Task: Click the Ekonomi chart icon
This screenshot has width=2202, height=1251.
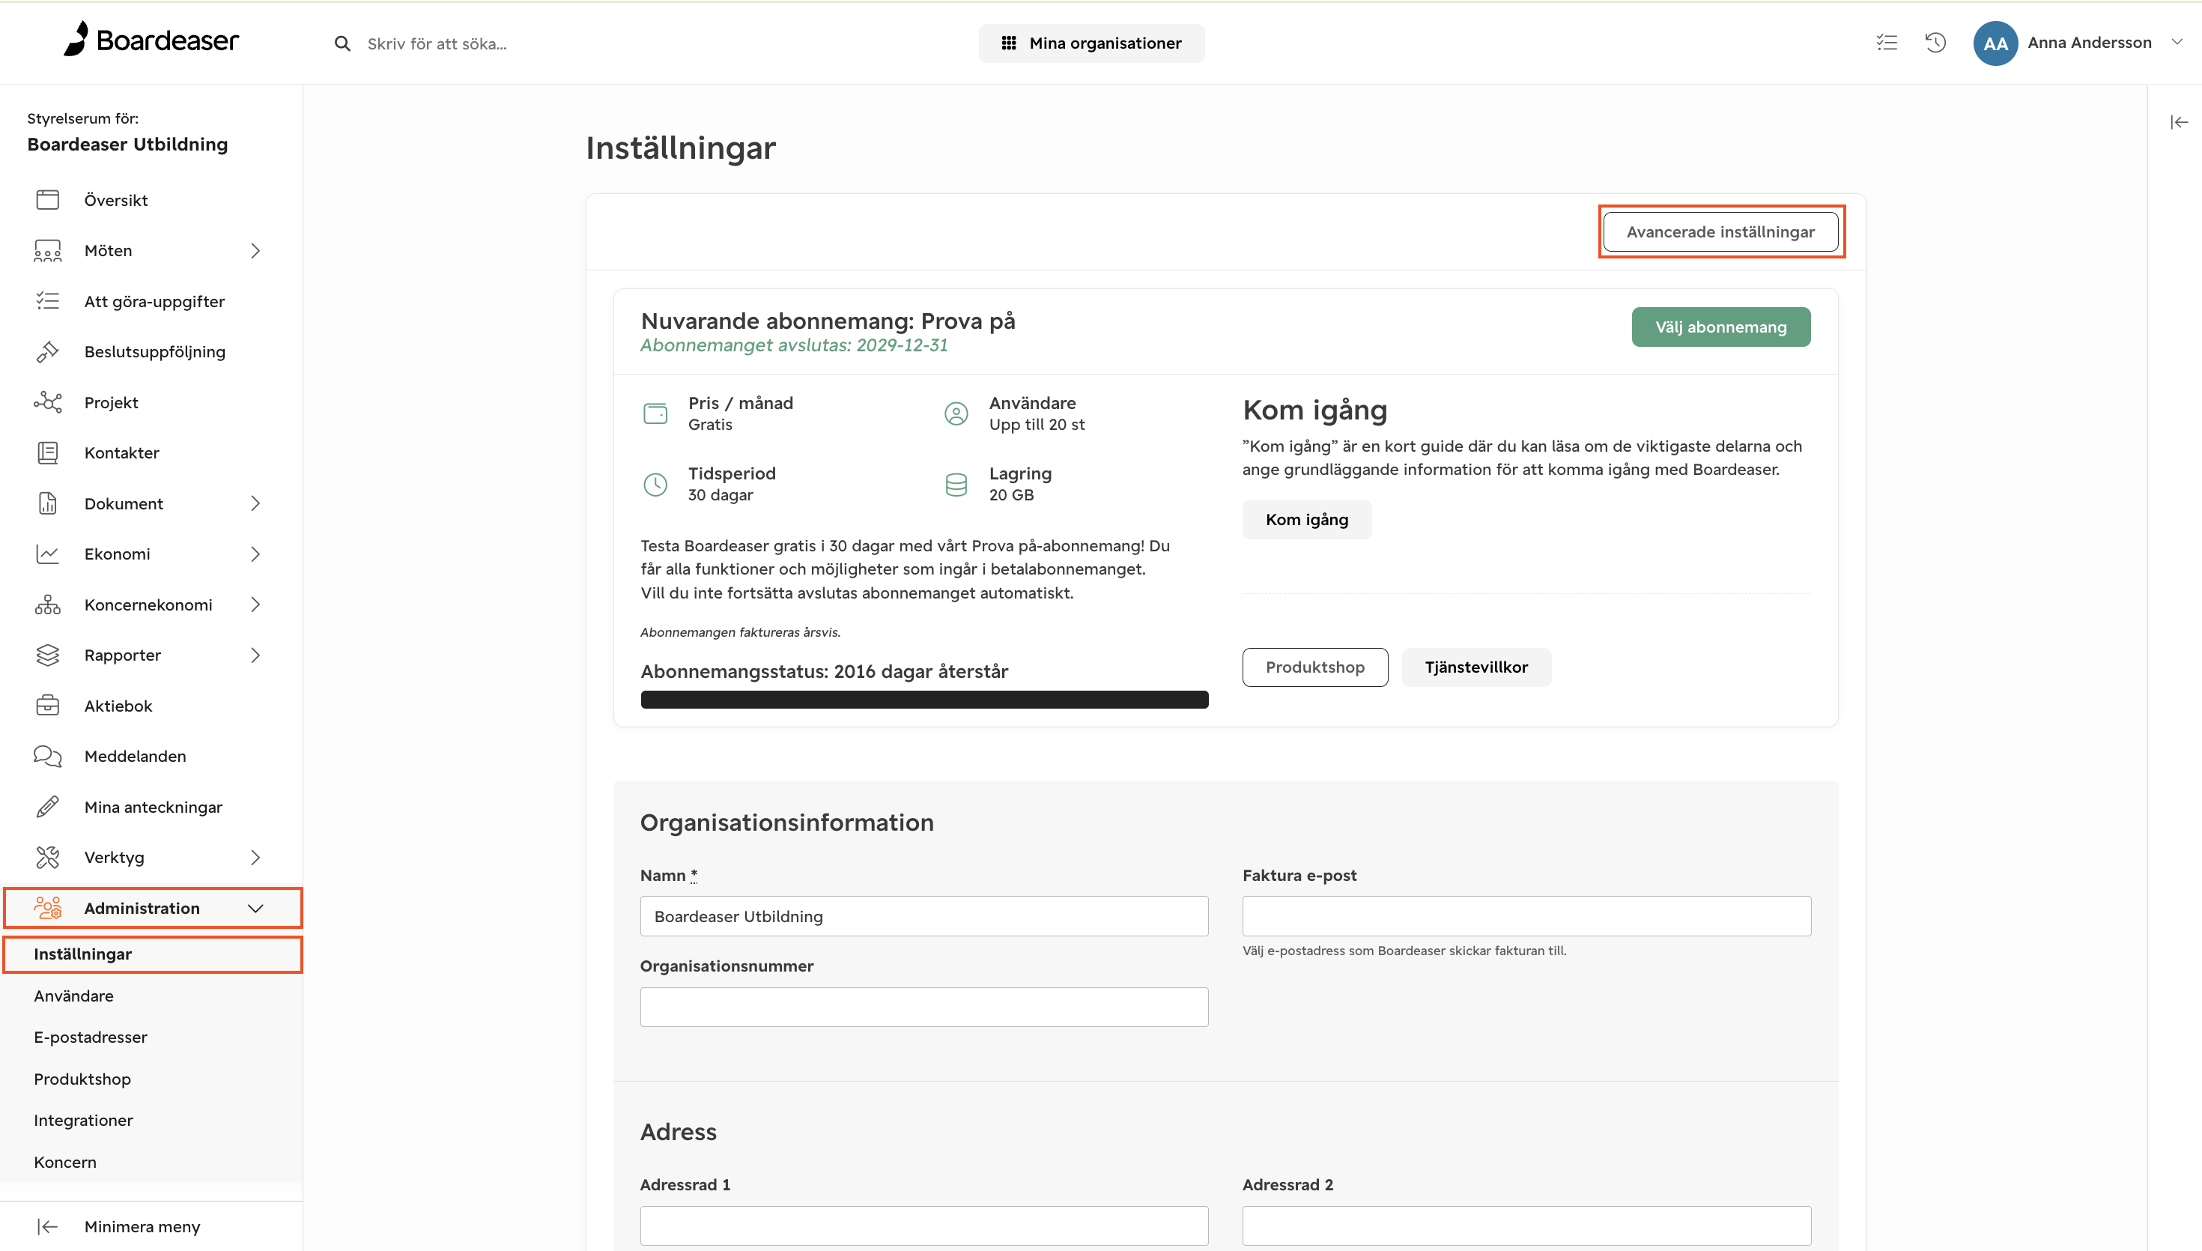Action: coord(48,554)
